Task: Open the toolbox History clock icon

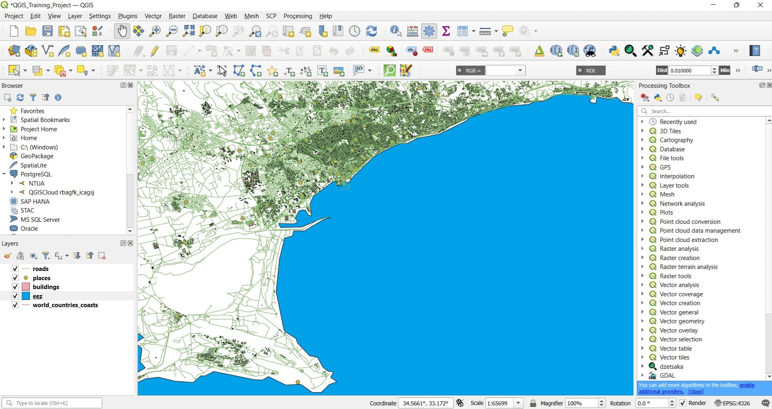Action: click(x=670, y=97)
